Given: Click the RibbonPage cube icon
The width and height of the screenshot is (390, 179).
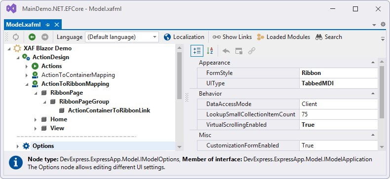Looking at the screenshot, I should click(44, 93).
